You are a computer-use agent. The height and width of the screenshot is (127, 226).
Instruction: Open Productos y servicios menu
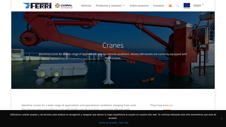[109, 6]
